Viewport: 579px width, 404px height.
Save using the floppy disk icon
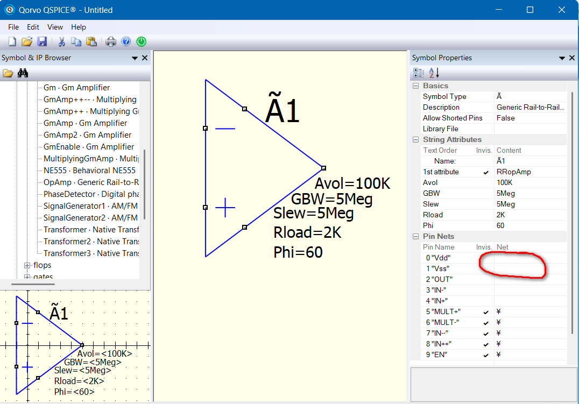click(42, 41)
